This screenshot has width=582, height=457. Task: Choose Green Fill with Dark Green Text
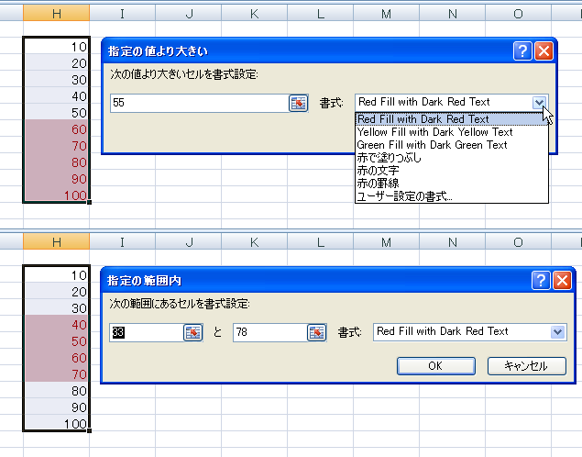(432, 145)
